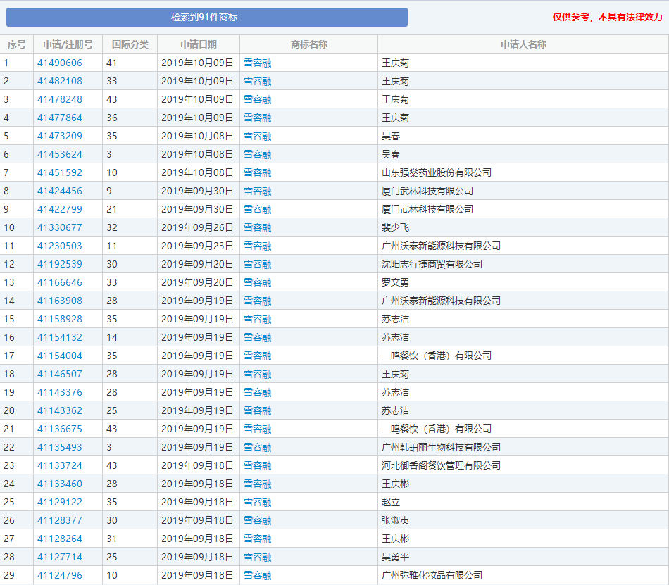This screenshot has height=585, width=669.
Task: Open 雪容融 trademark name in row 1
Action: (x=258, y=63)
